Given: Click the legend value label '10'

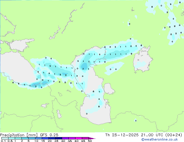Looking at the screenshot, I should coord(36,141).
